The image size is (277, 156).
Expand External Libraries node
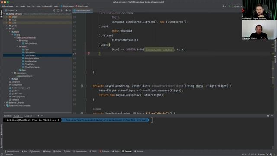tap(5, 103)
